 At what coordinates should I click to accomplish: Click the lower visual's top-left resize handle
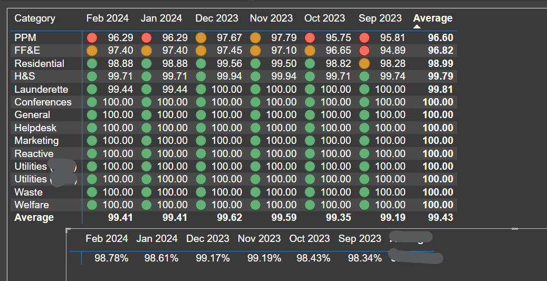(x=68, y=230)
